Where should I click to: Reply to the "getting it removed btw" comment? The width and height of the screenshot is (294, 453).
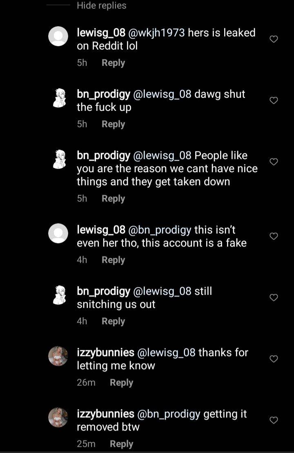coord(121,444)
